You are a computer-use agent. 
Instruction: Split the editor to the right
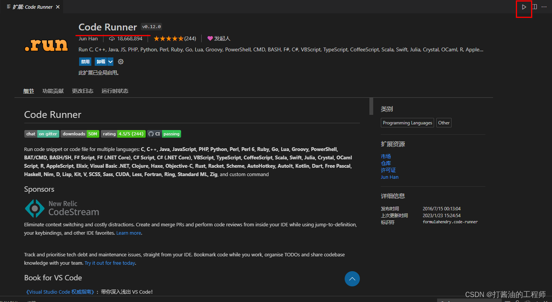tap(535, 7)
